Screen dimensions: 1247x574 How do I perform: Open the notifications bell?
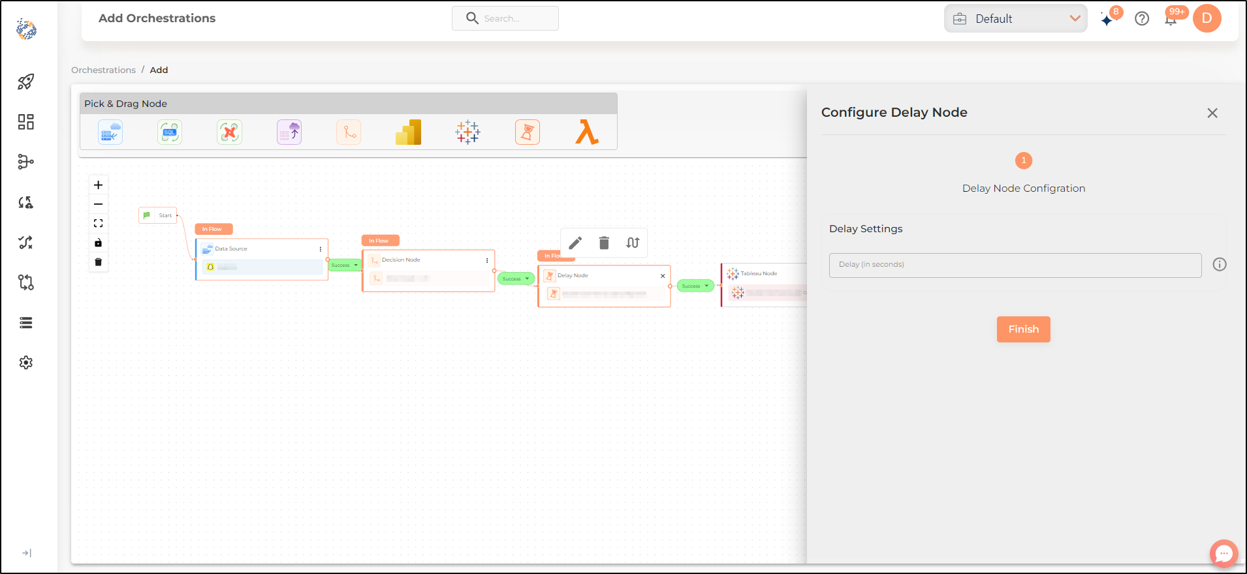click(x=1171, y=19)
